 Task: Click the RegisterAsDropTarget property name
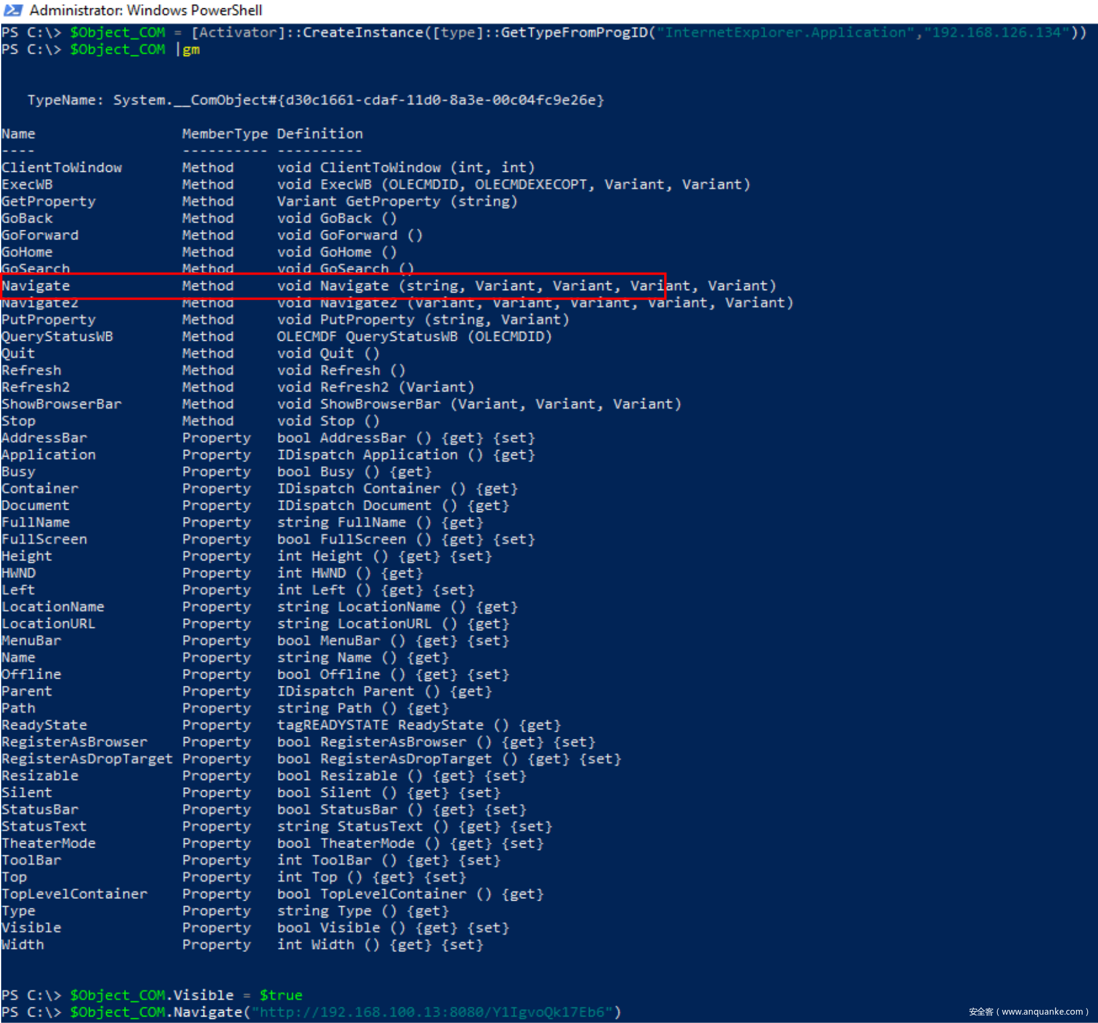[87, 759]
